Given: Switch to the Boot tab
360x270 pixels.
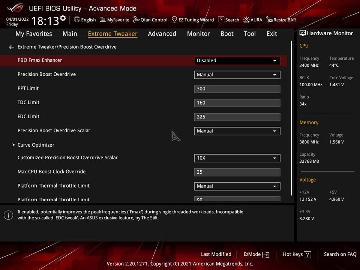Looking at the screenshot, I should click(227, 34).
